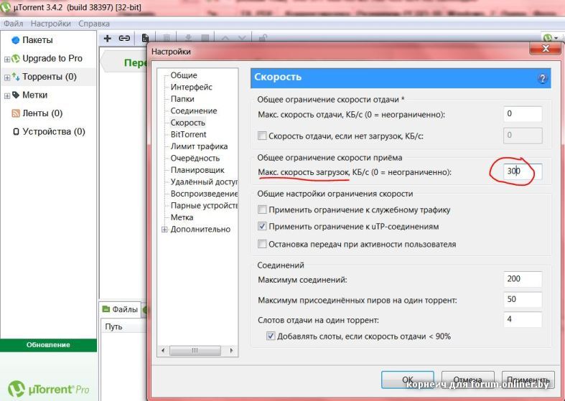This screenshot has width=565, height=401.
Task: Click the peers per torrent field showing 50
Action: pyautogui.click(x=523, y=299)
